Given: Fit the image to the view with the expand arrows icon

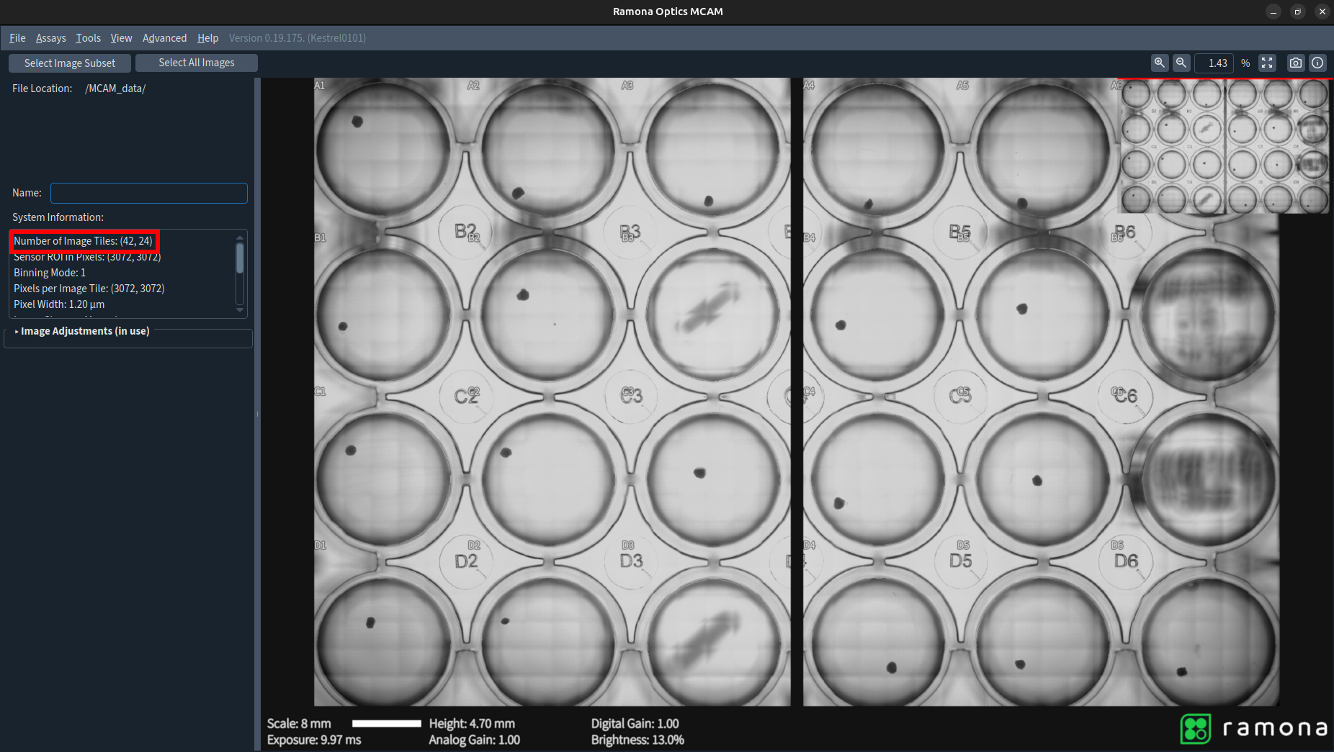Looking at the screenshot, I should tap(1267, 63).
